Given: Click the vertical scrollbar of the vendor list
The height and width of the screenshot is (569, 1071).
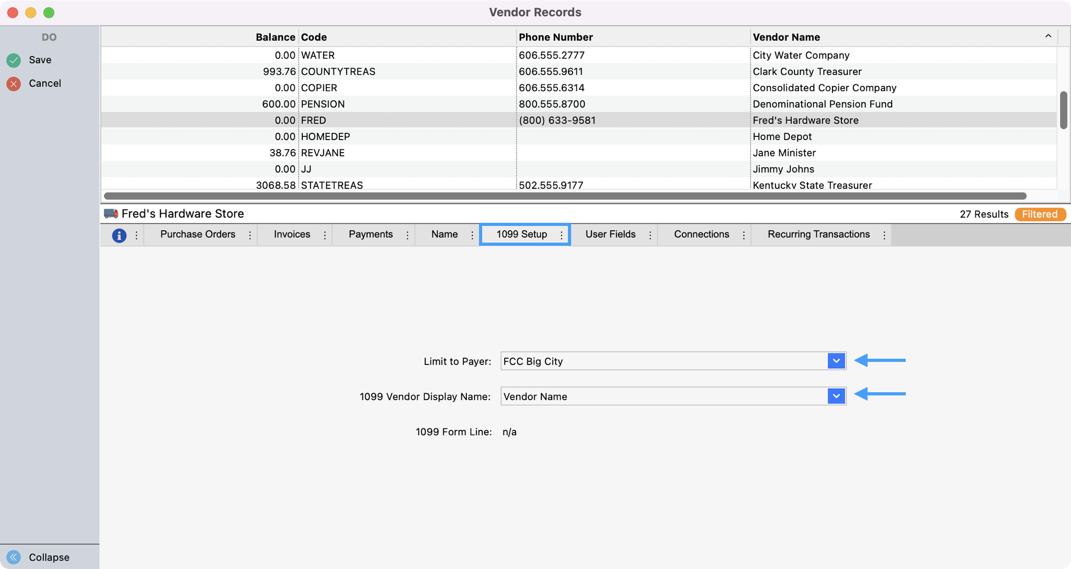Looking at the screenshot, I should [1063, 110].
